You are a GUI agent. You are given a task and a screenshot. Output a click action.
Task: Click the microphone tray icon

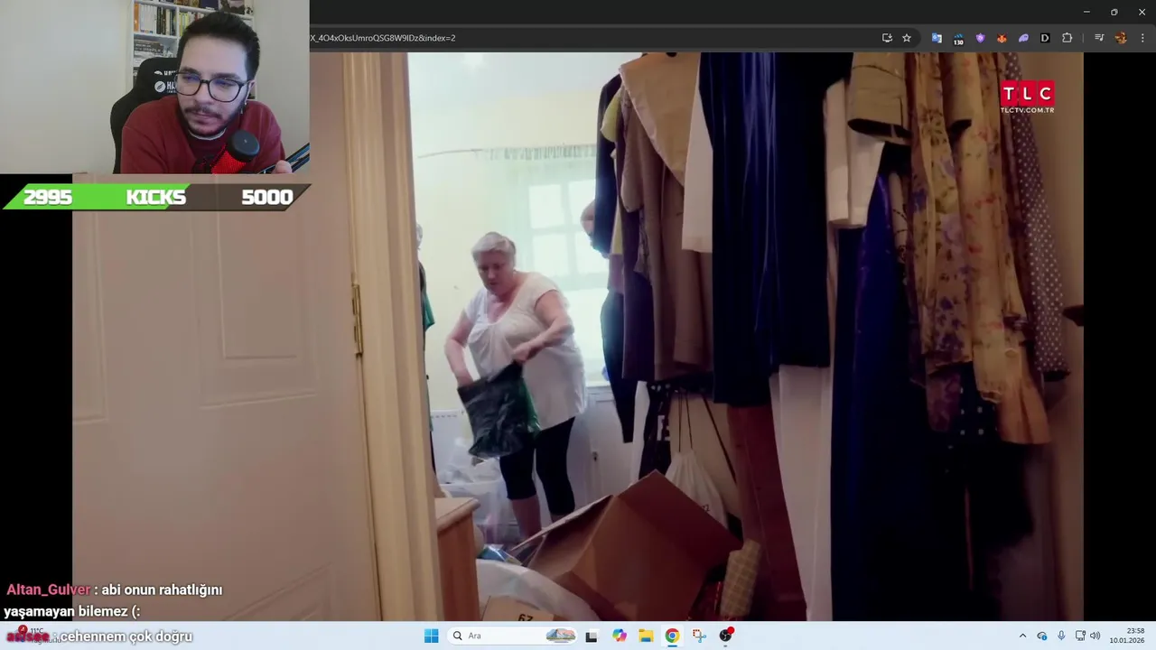tap(1061, 636)
